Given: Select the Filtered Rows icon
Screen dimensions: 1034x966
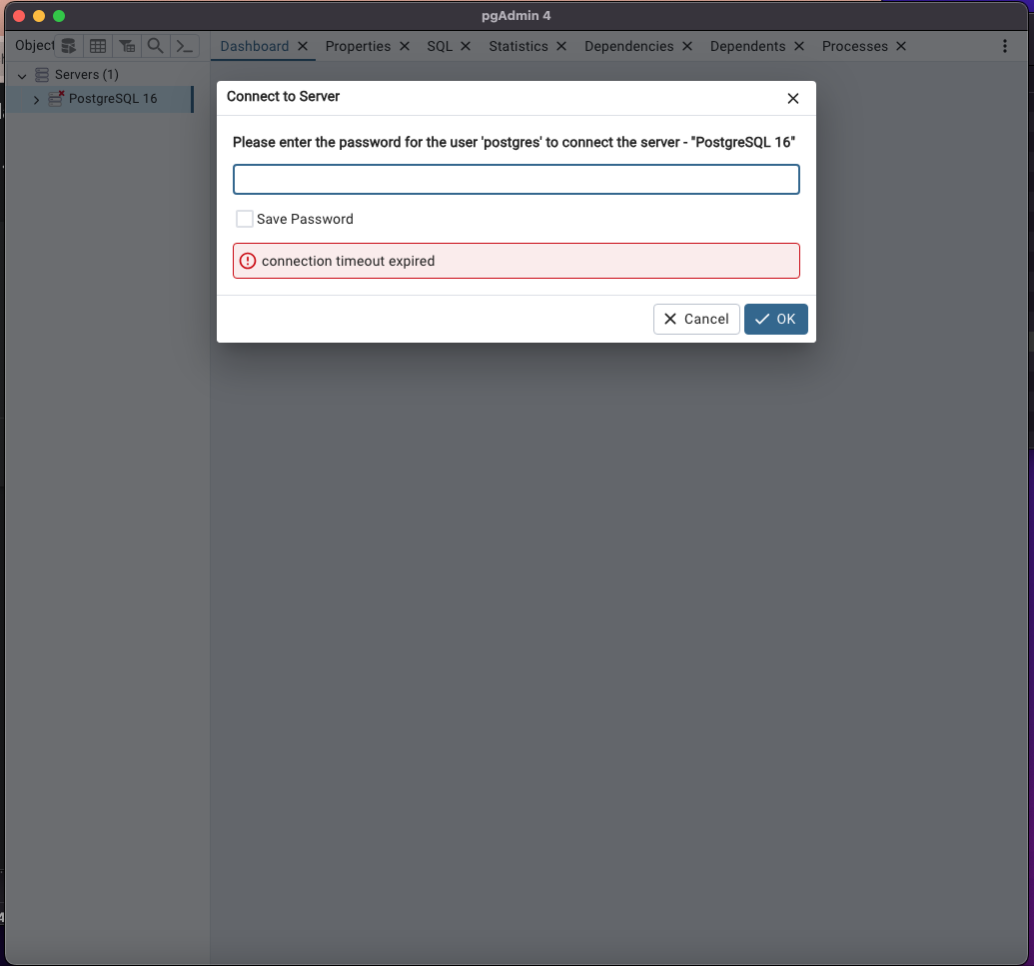Looking at the screenshot, I should click(x=126, y=45).
